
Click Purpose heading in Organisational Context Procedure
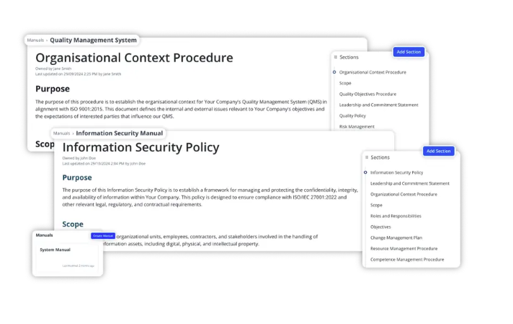pos(53,89)
